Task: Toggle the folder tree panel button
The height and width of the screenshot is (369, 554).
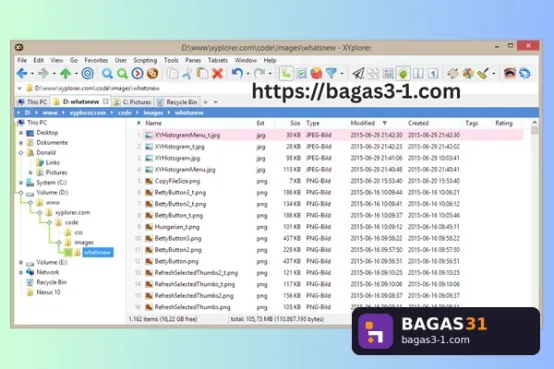Action: [286, 74]
